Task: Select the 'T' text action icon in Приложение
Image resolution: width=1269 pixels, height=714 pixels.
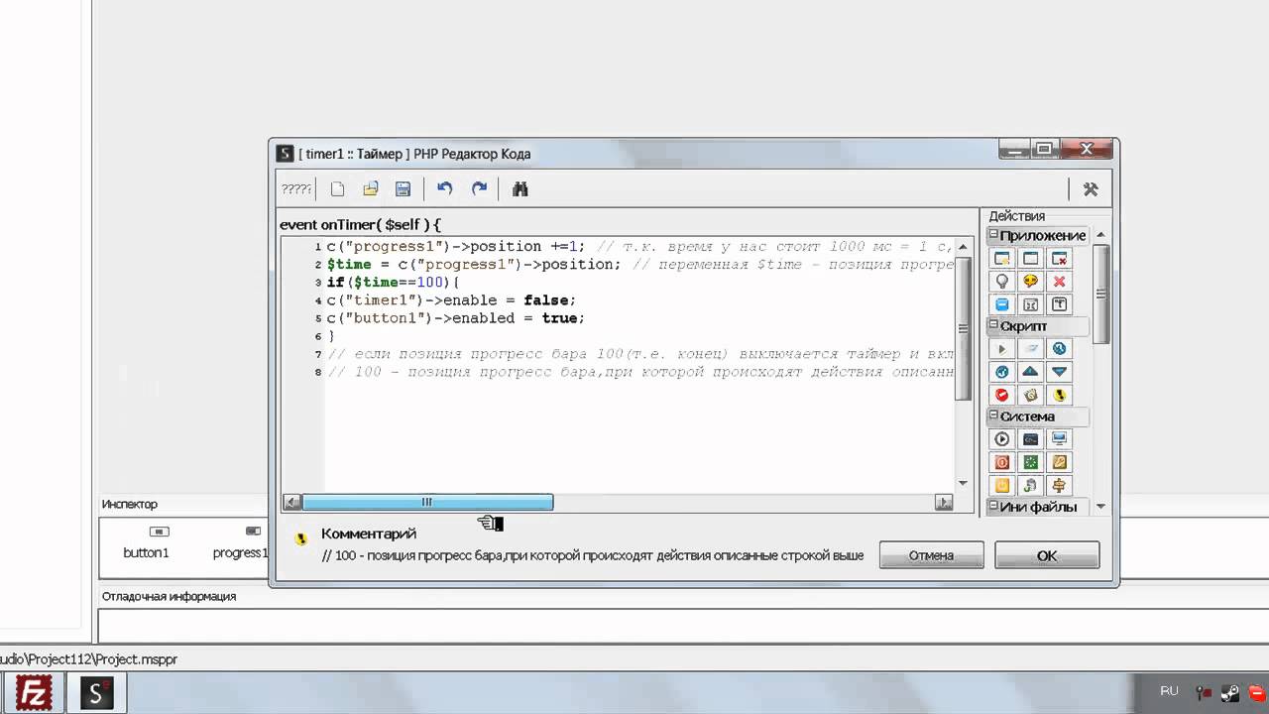Action: (1060, 304)
